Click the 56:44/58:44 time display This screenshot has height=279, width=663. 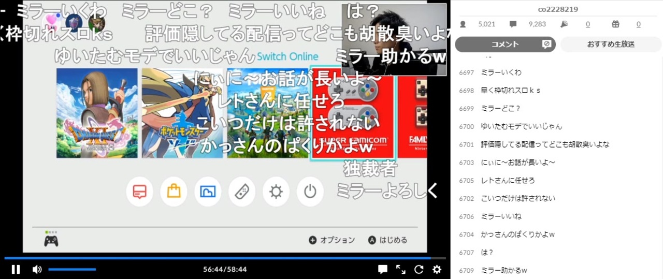tap(225, 269)
